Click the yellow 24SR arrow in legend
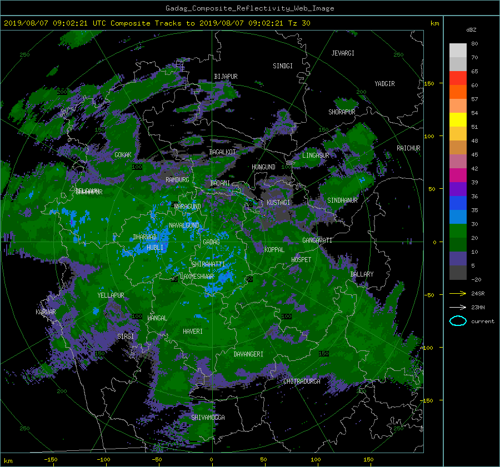 458,293
